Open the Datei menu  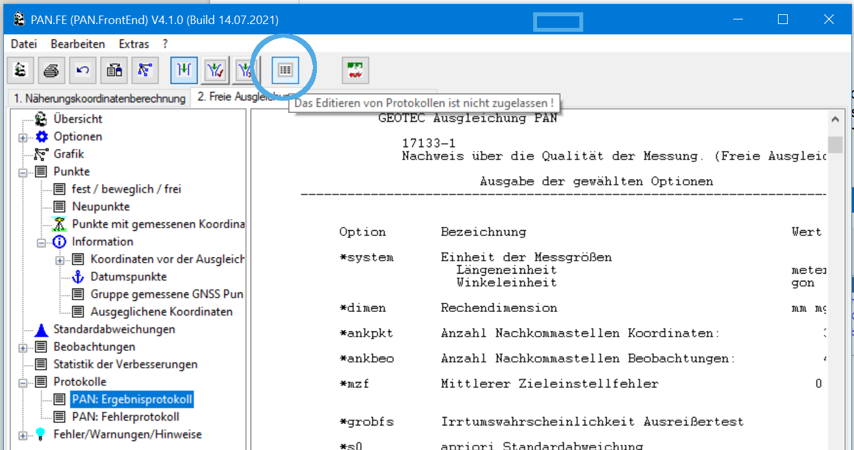pos(24,44)
